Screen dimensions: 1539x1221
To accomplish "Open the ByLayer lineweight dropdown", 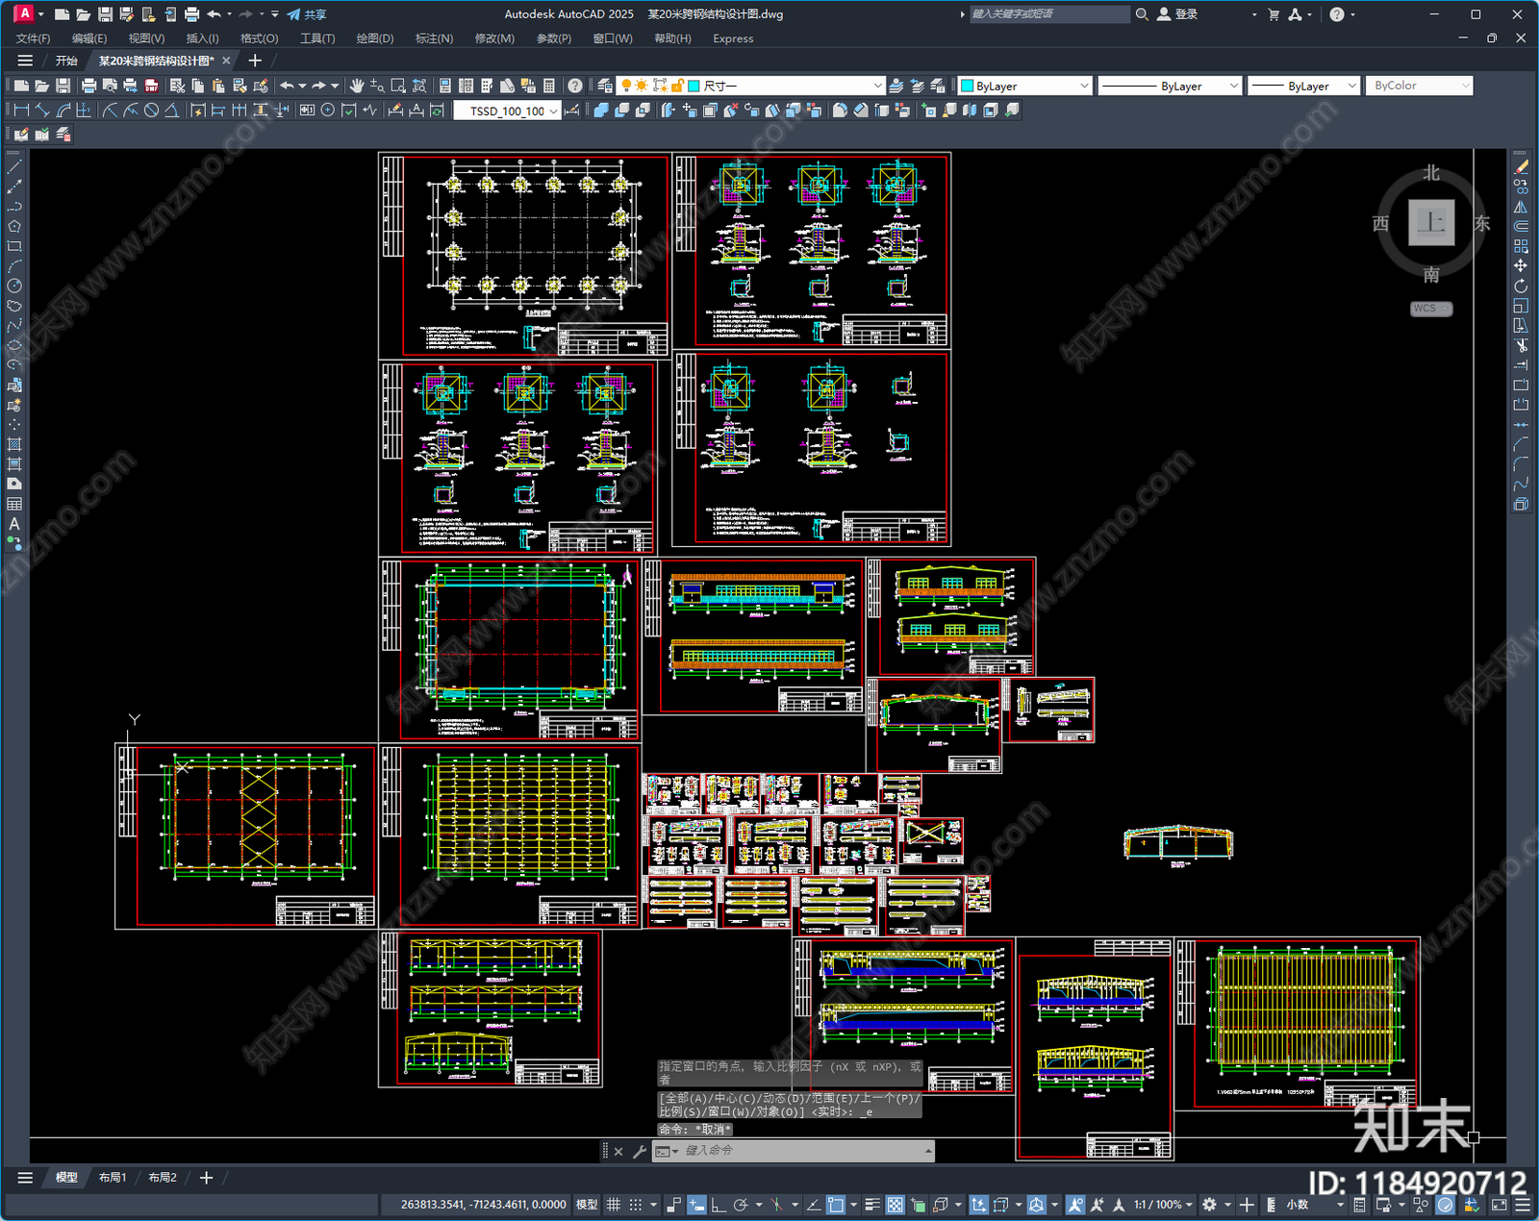I will coord(1303,86).
